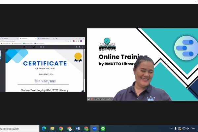Click the page thumbnail in PDF sidebar
This screenshot has width=198, height=132.
point(0,55)
